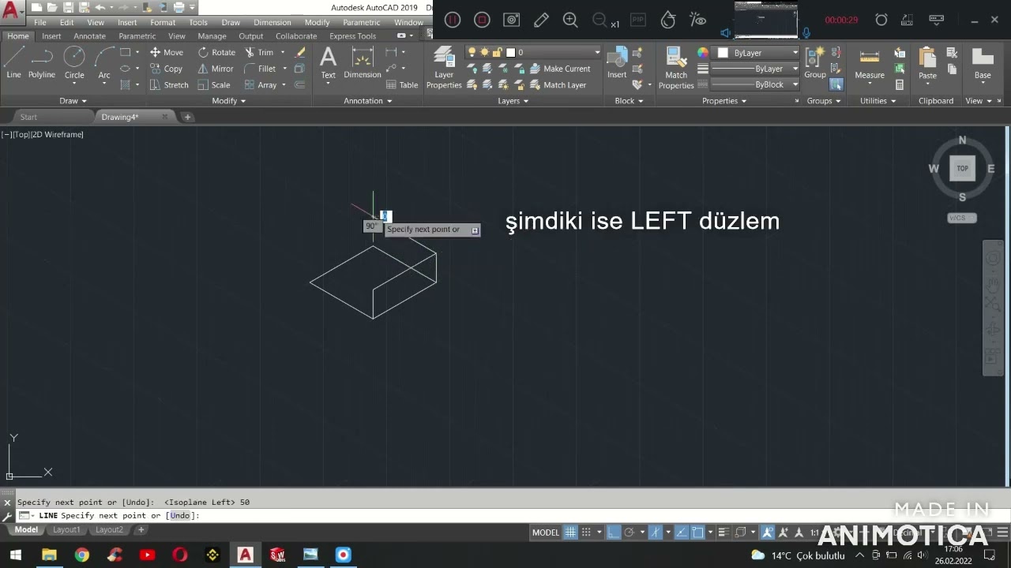1011x568 pixels.
Task: Toggle drawing grid display in status bar
Action: coord(570,532)
